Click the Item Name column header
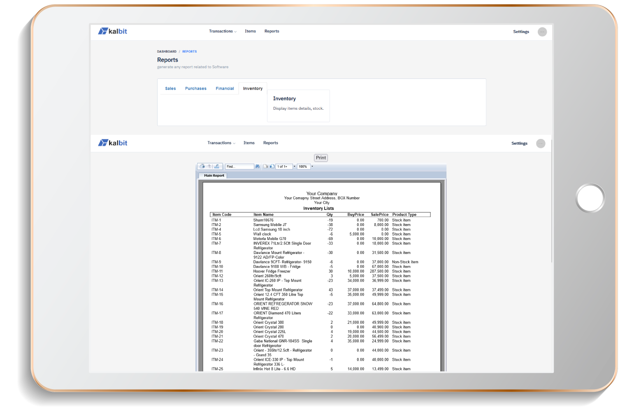Screen dimensions: 634x411 pos(263,215)
